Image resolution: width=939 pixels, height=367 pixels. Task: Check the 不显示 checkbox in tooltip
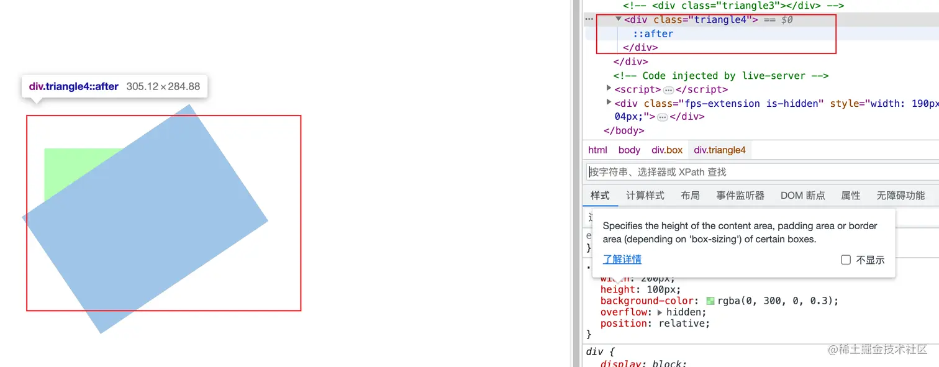point(846,260)
